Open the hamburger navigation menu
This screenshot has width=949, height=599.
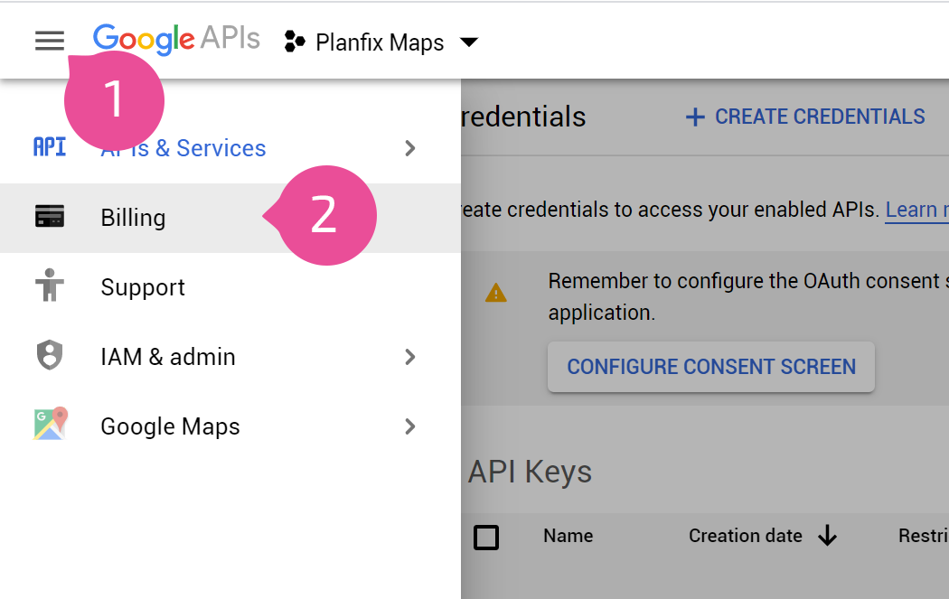click(50, 42)
